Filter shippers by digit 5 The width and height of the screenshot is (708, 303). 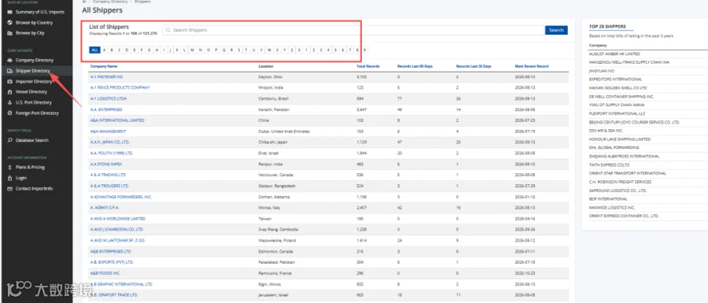tap(335, 50)
